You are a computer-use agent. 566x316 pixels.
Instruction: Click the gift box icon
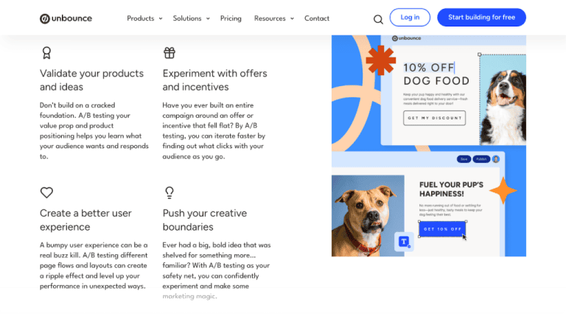click(170, 52)
